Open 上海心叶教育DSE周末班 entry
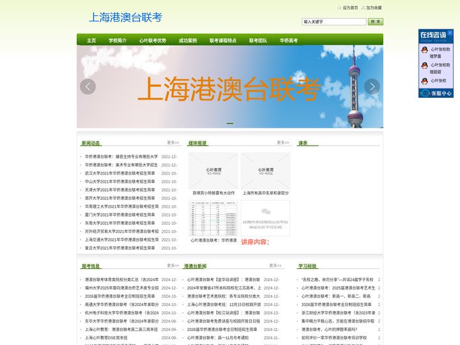 [106, 338]
